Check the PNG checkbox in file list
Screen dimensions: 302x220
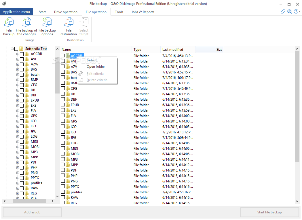(x=63, y=181)
